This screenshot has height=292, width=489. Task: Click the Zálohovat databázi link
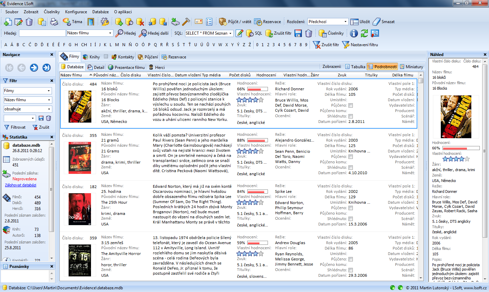pos(21,185)
